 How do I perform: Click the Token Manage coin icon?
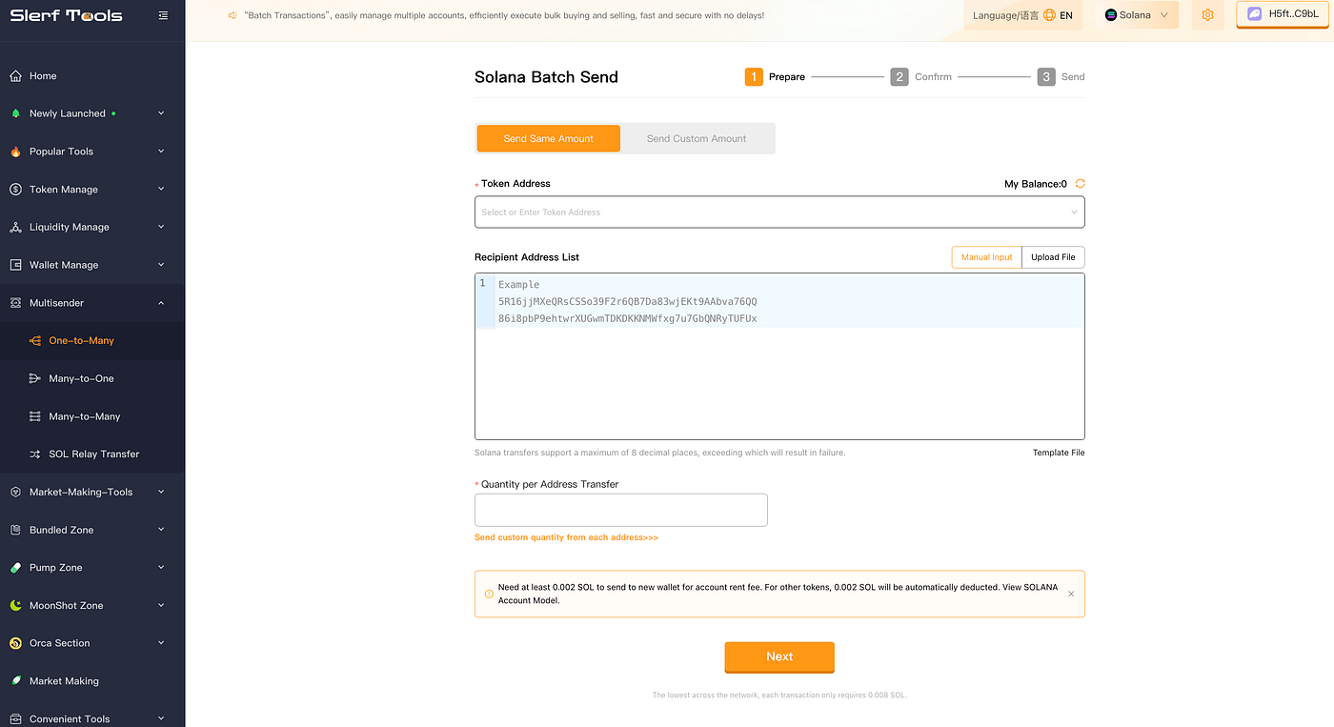[x=15, y=189]
